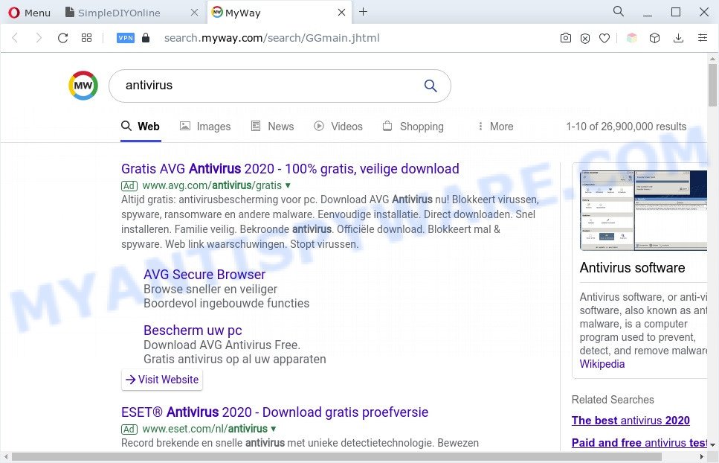Viewport: 719px width, 463px height.
Task: Click the scroll down arrow
Action: pos(712,444)
